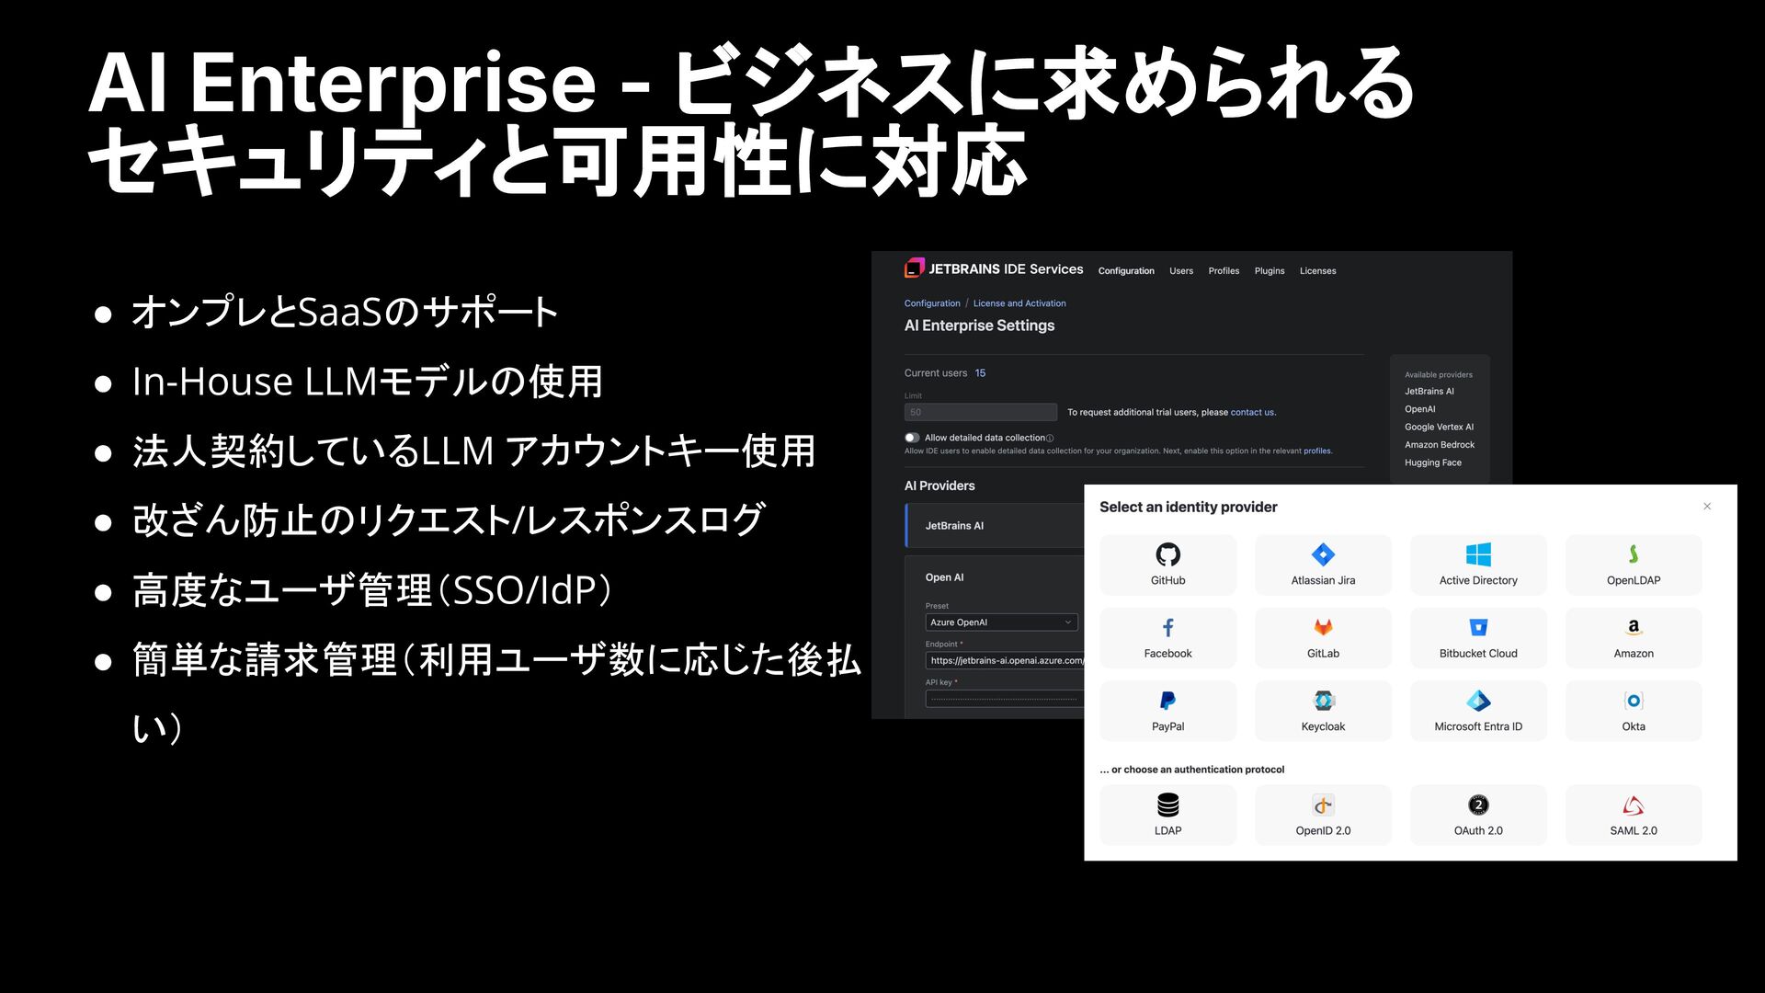Open the profiles link
1765x993 pixels.
[1316, 451]
